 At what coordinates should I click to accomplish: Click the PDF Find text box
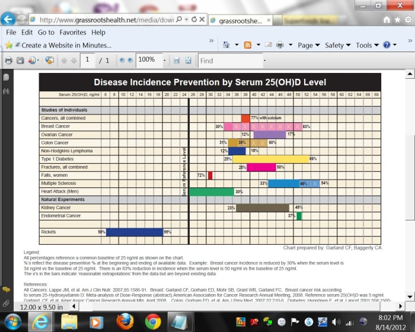[230, 61]
